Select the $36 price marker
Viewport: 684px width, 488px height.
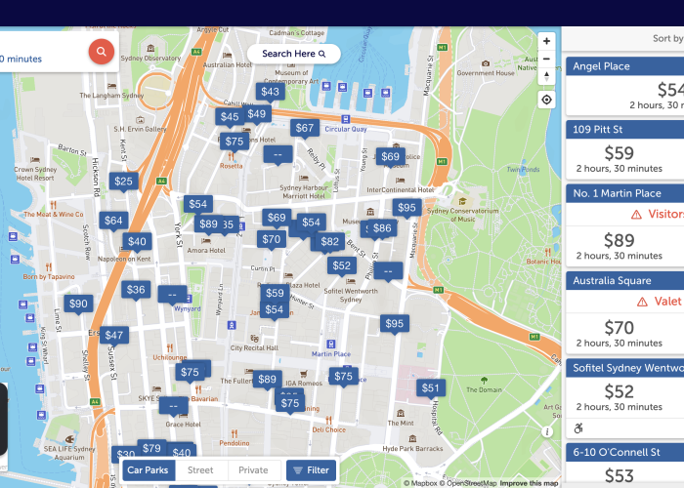(136, 290)
